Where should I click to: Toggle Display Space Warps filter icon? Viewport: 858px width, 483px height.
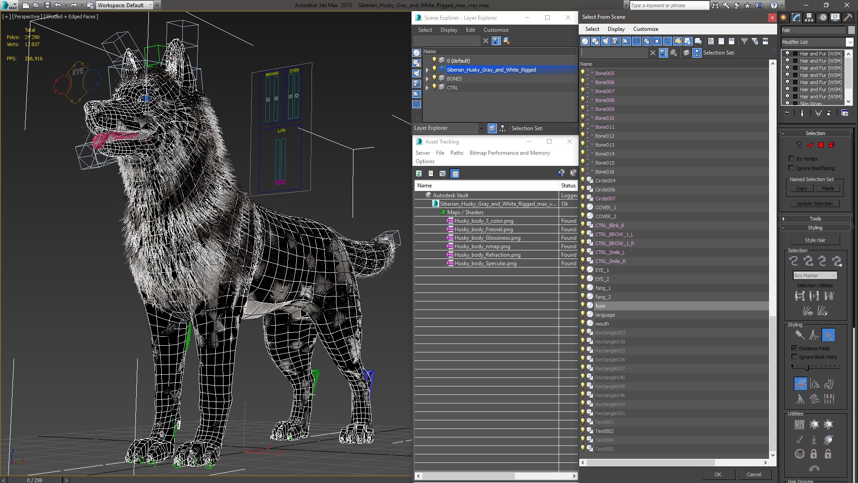click(x=636, y=41)
